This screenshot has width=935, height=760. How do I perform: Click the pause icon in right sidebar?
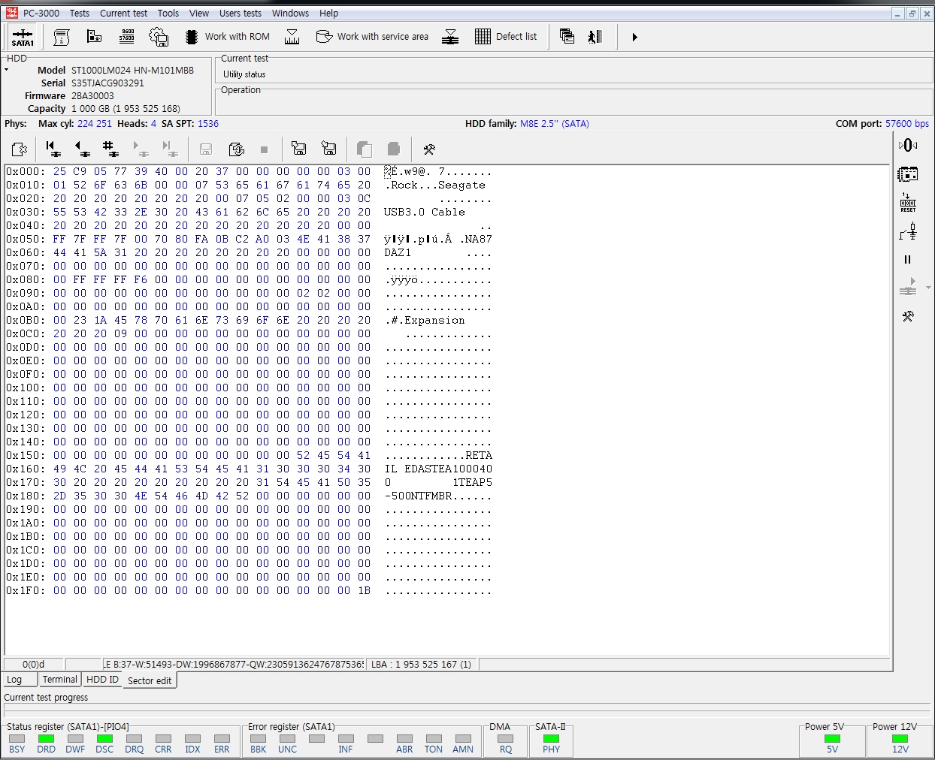tap(907, 260)
